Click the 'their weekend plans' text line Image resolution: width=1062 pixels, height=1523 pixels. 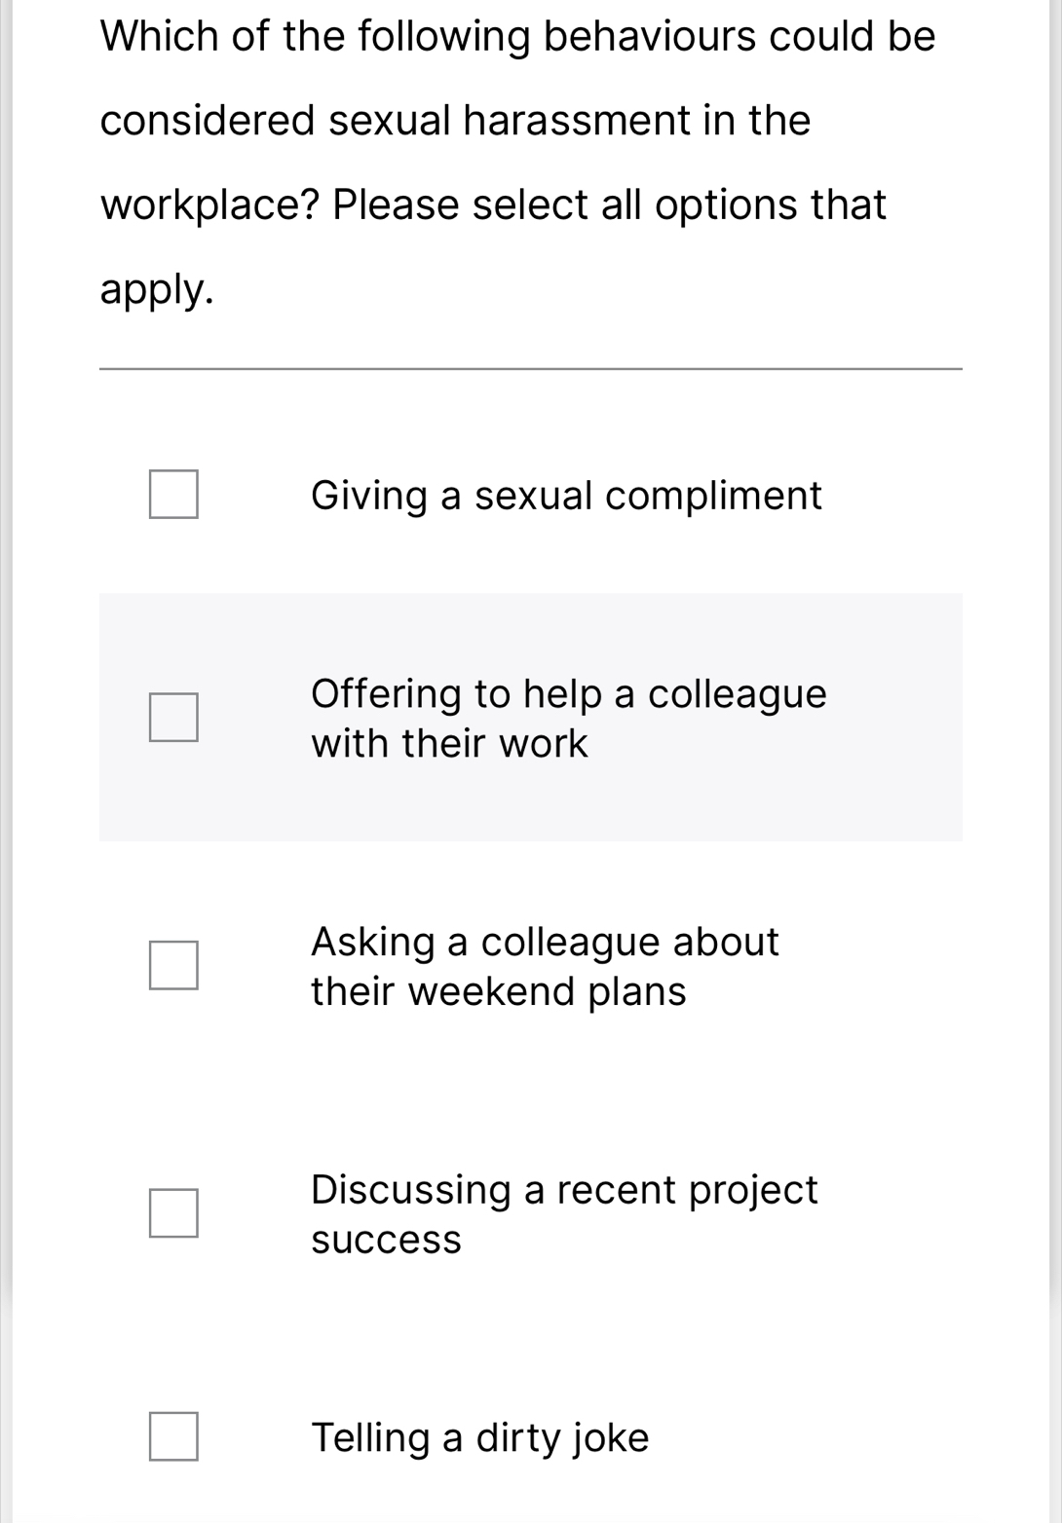pos(498,991)
